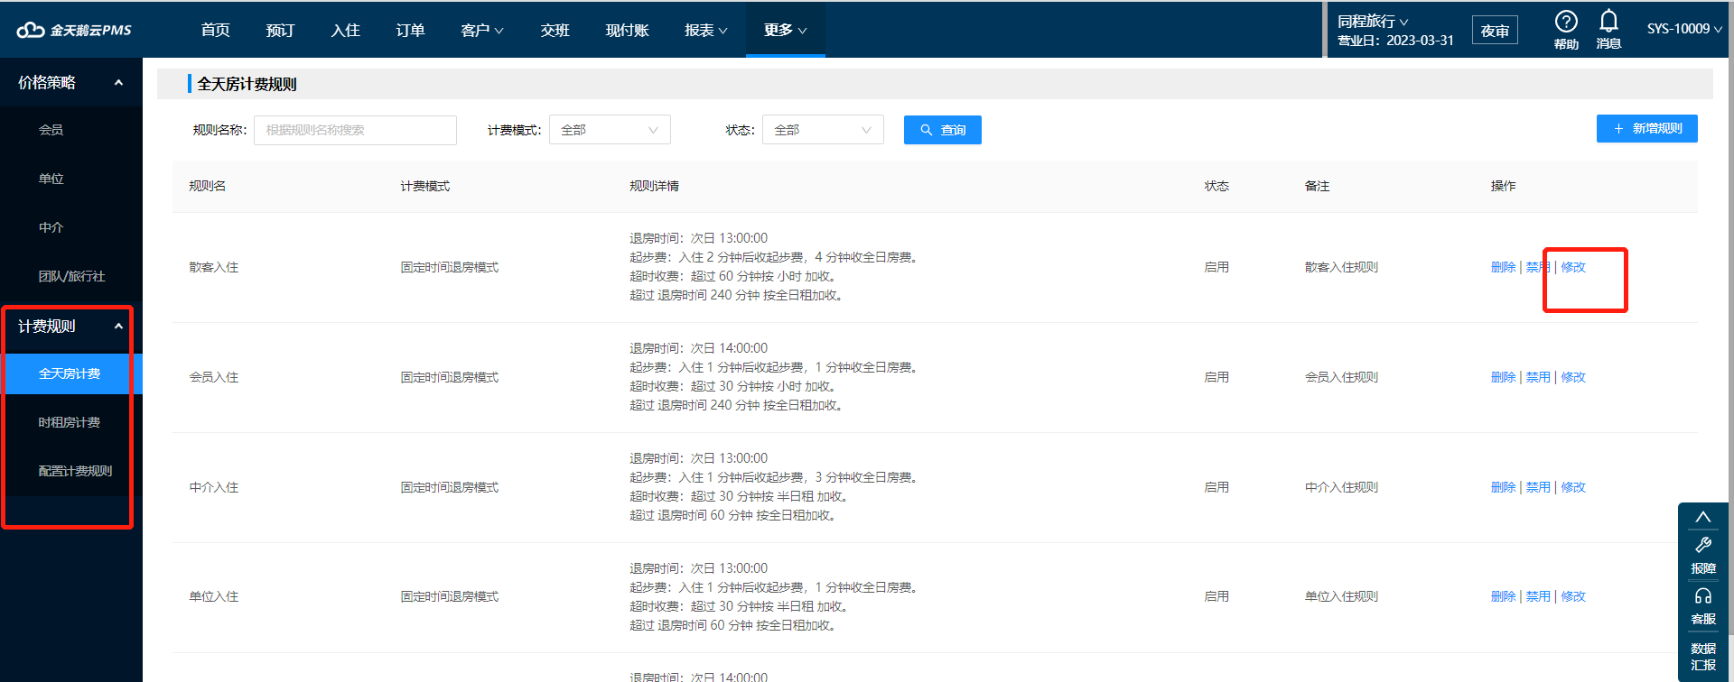Screen dimensions: 1734x682
Task: Click 删除 for 中介入住 rule
Action: coord(1503,487)
